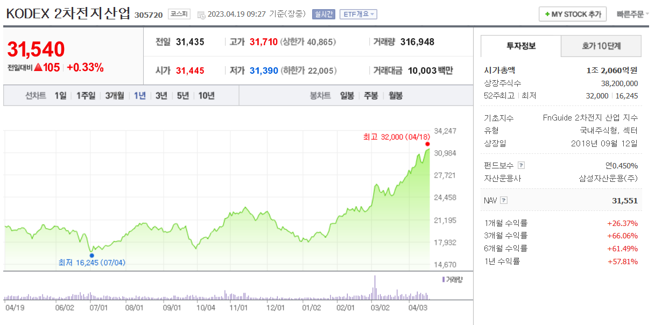
Task: Select the 3개월 line chart period
Action: (x=115, y=96)
